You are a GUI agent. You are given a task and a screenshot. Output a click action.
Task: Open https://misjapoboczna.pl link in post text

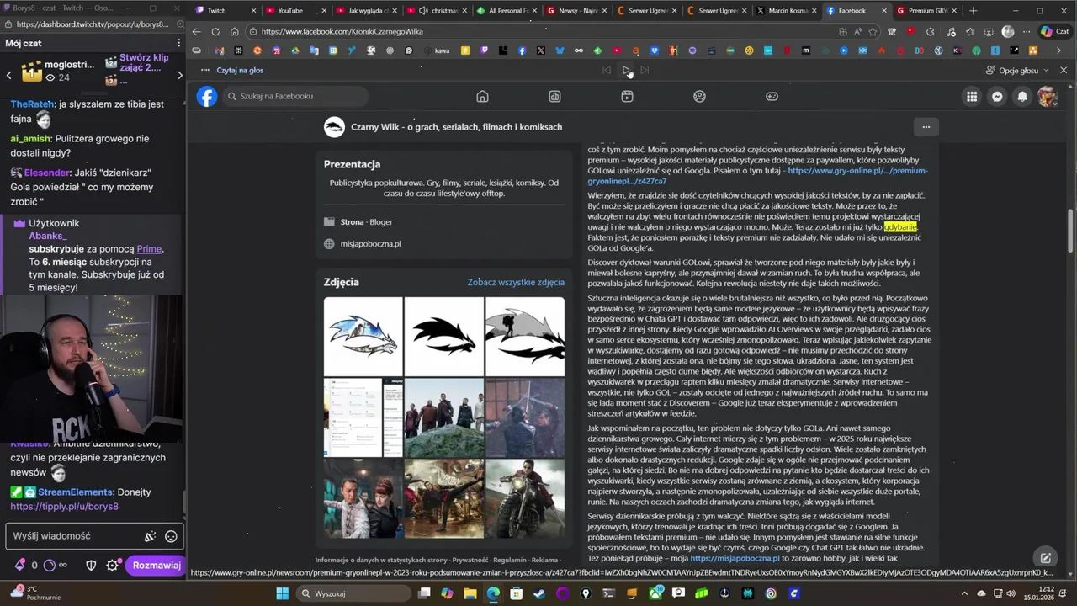735,558
